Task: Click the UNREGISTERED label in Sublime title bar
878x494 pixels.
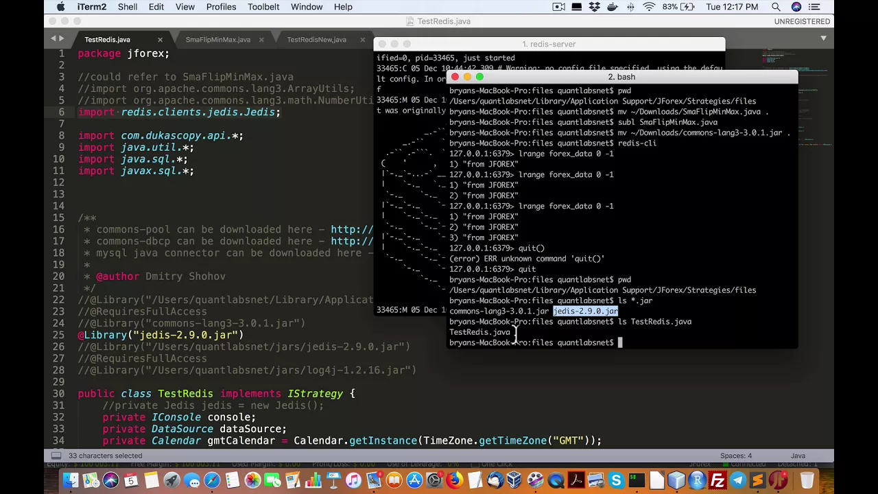Action: point(802,21)
